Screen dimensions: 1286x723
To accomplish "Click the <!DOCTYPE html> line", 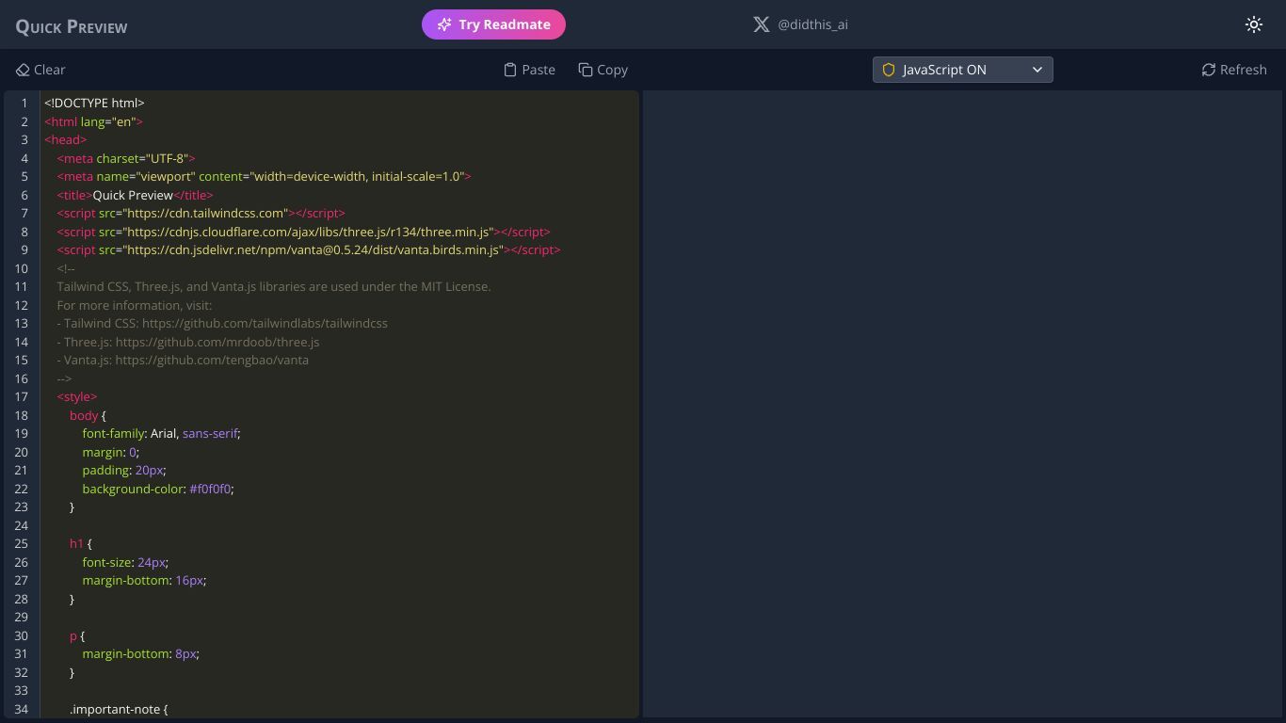I will [94, 103].
